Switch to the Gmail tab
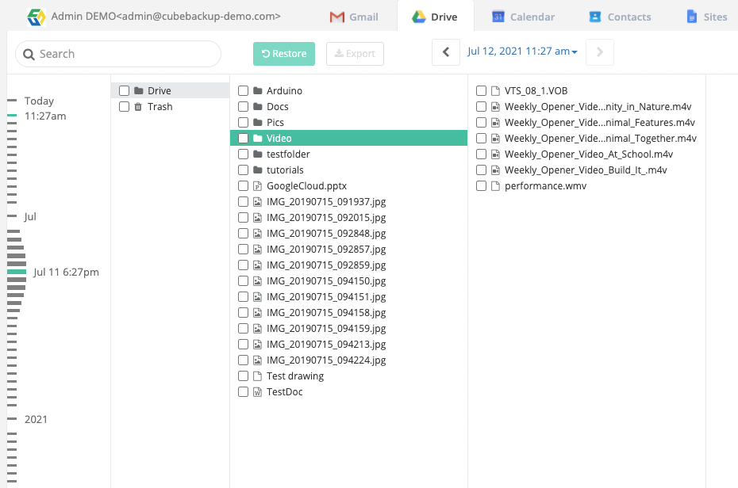Image resolution: width=738 pixels, height=488 pixels. click(x=354, y=17)
